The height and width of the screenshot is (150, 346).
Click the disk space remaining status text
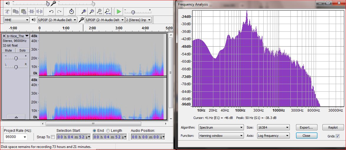(46, 146)
